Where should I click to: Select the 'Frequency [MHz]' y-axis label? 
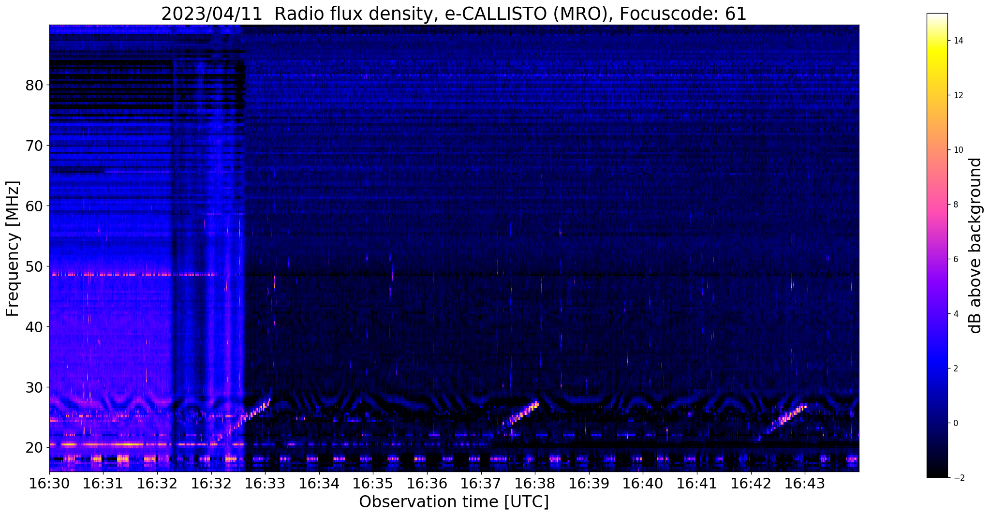pos(13,249)
